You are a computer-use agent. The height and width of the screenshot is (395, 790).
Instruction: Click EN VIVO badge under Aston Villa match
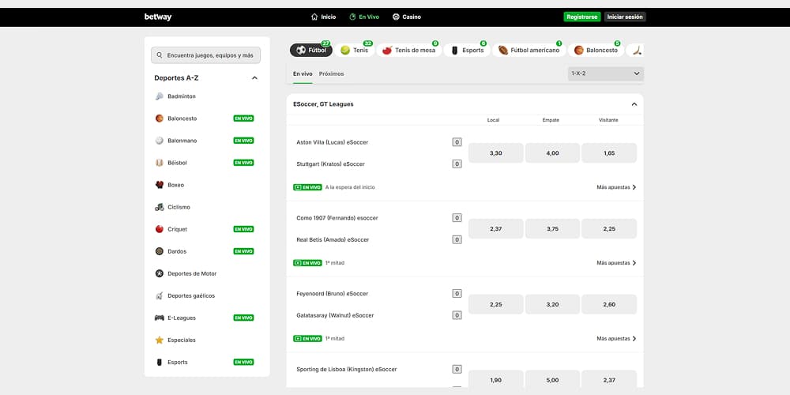pyautogui.click(x=307, y=187)
